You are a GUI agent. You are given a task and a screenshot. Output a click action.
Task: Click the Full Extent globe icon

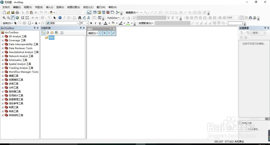(17, 18)
